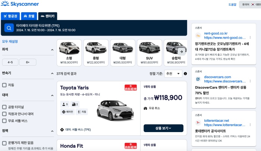Open more options for rent-good.co.kr ad
The height and width of the screenshot is (151, 261).
250,37
